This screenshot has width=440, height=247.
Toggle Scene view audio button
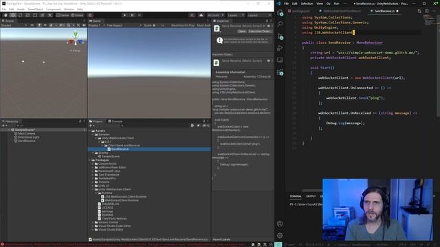tap(45, 25)
